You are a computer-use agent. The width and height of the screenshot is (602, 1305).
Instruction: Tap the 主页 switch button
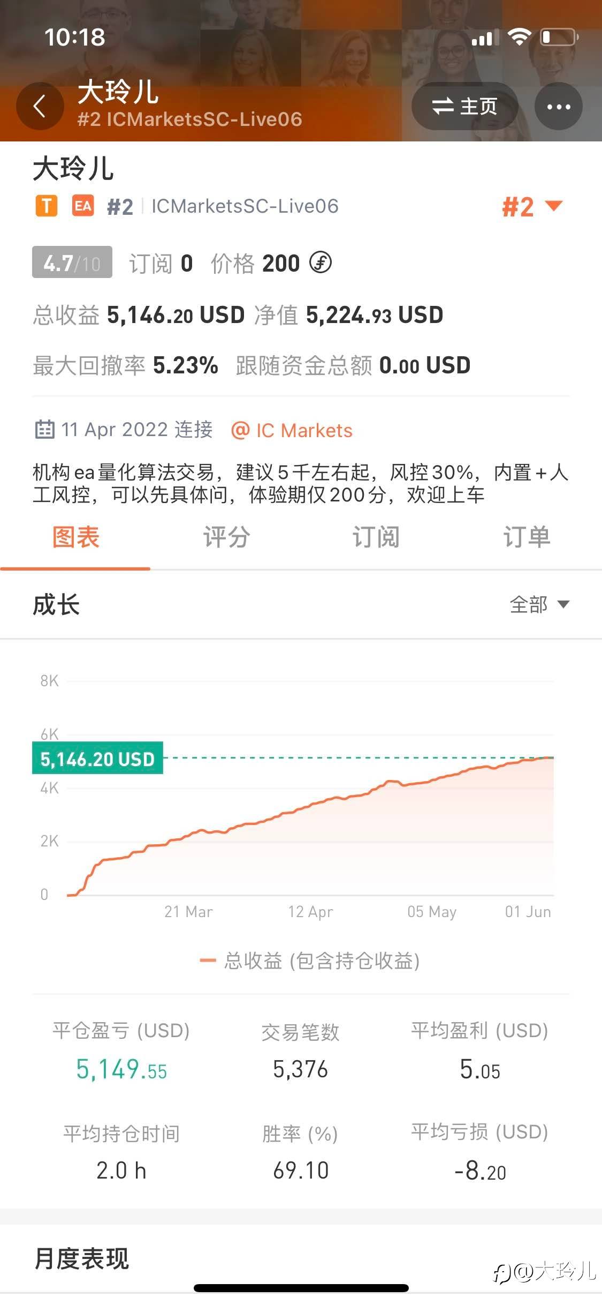(x=464, y=106)
